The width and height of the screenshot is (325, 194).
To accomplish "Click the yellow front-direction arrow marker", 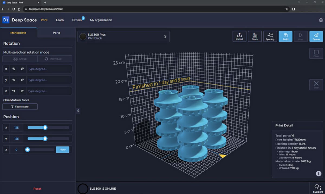I will [x=223, y=156].
